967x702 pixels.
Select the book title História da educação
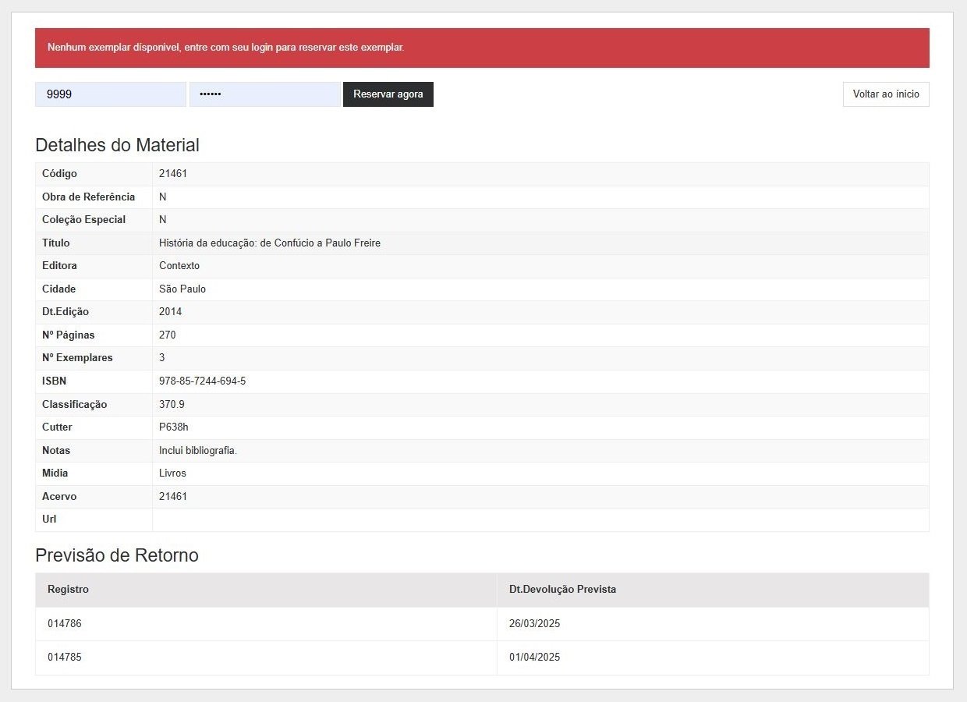coord(269,243)
